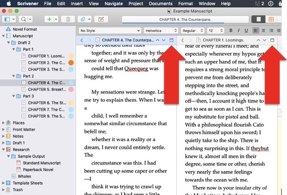Click the binder view toggle icon
Viewport: 287px width, 195px height.
click(x=7, y=19)
